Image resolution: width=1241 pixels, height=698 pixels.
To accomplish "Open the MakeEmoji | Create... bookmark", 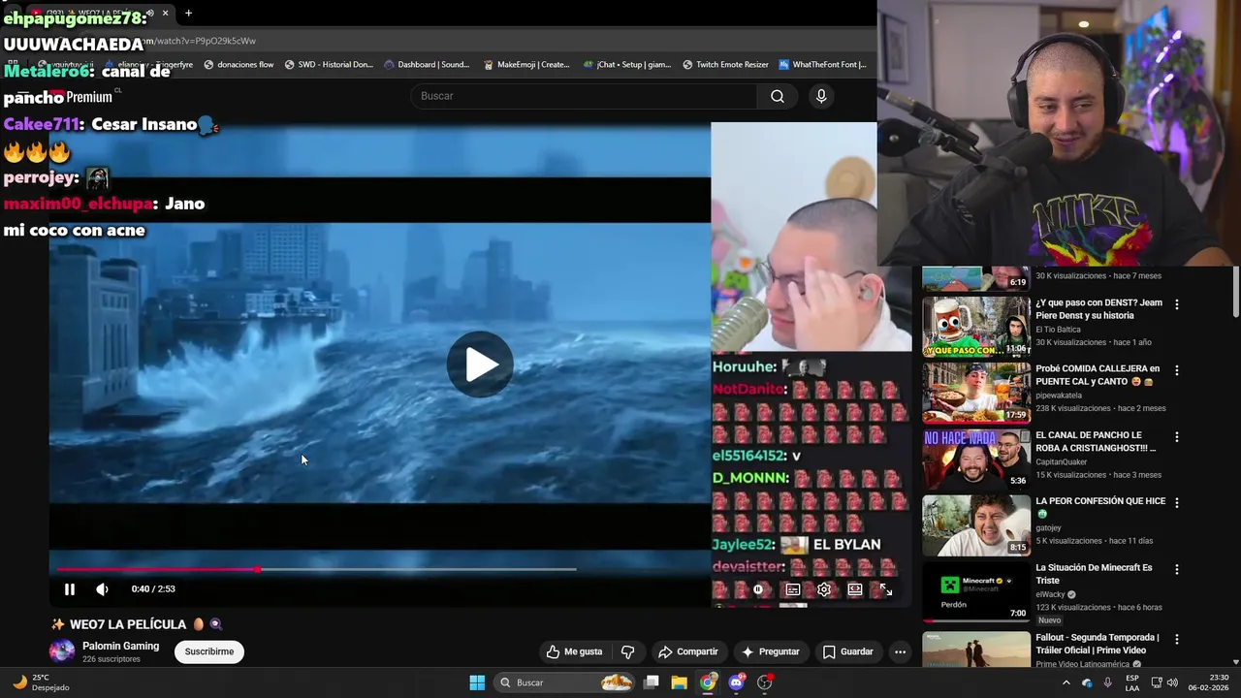I will pyautogui.click(x=526, y=65).
